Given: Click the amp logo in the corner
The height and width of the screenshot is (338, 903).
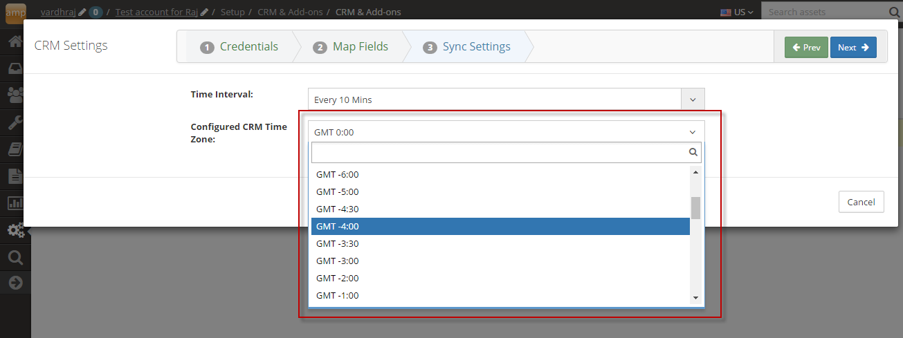Looking at the screenshot, I should pos(15,12).
